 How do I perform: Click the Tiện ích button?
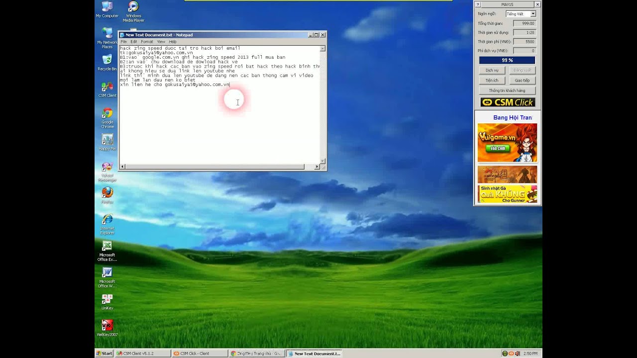point(492,81)
